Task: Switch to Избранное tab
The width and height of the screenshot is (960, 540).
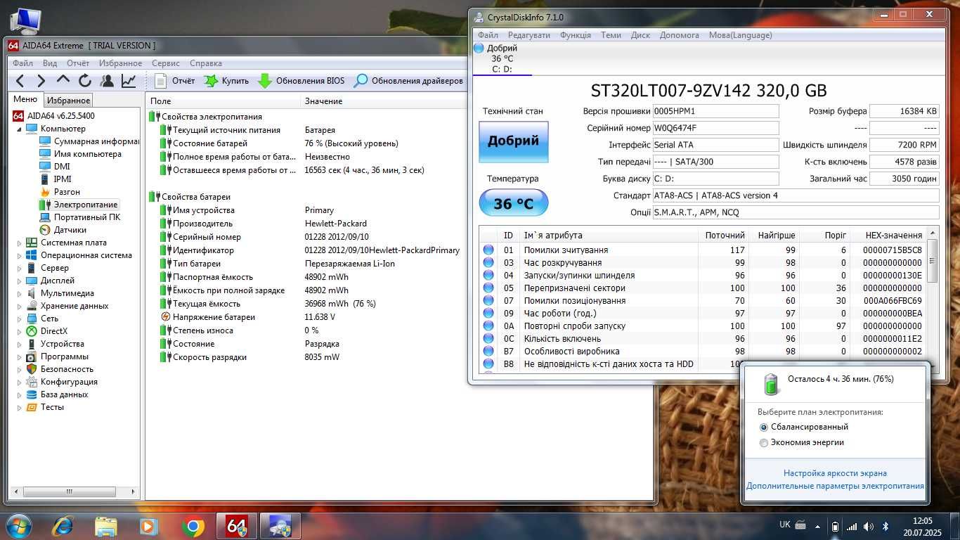Action: (69, 101)
